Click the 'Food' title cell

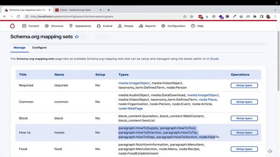point(23,149)
